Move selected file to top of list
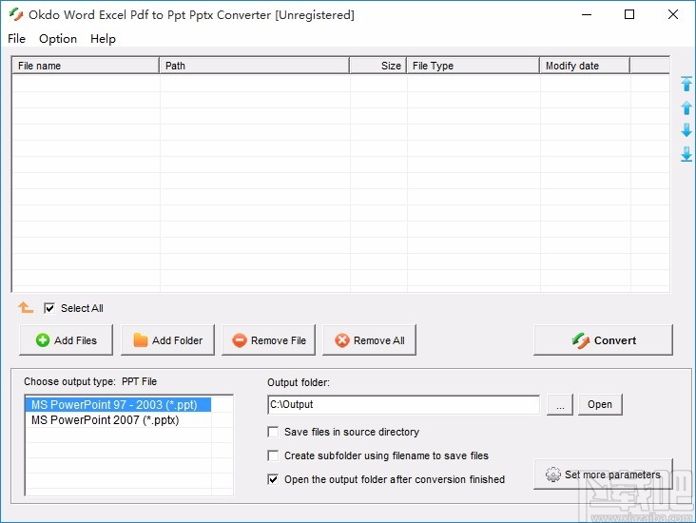 pos(686,84)
